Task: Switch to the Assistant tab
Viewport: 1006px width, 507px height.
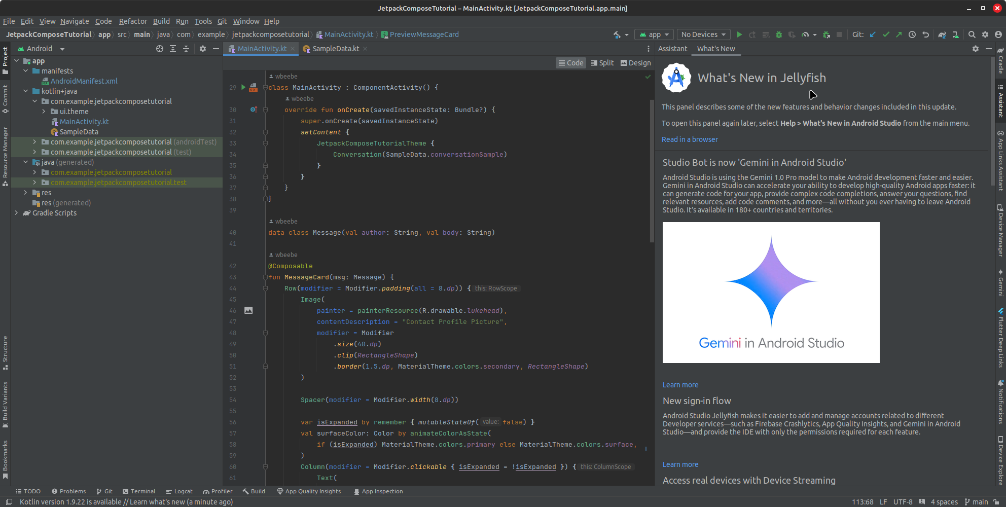Action: click(x=672, y=49)
